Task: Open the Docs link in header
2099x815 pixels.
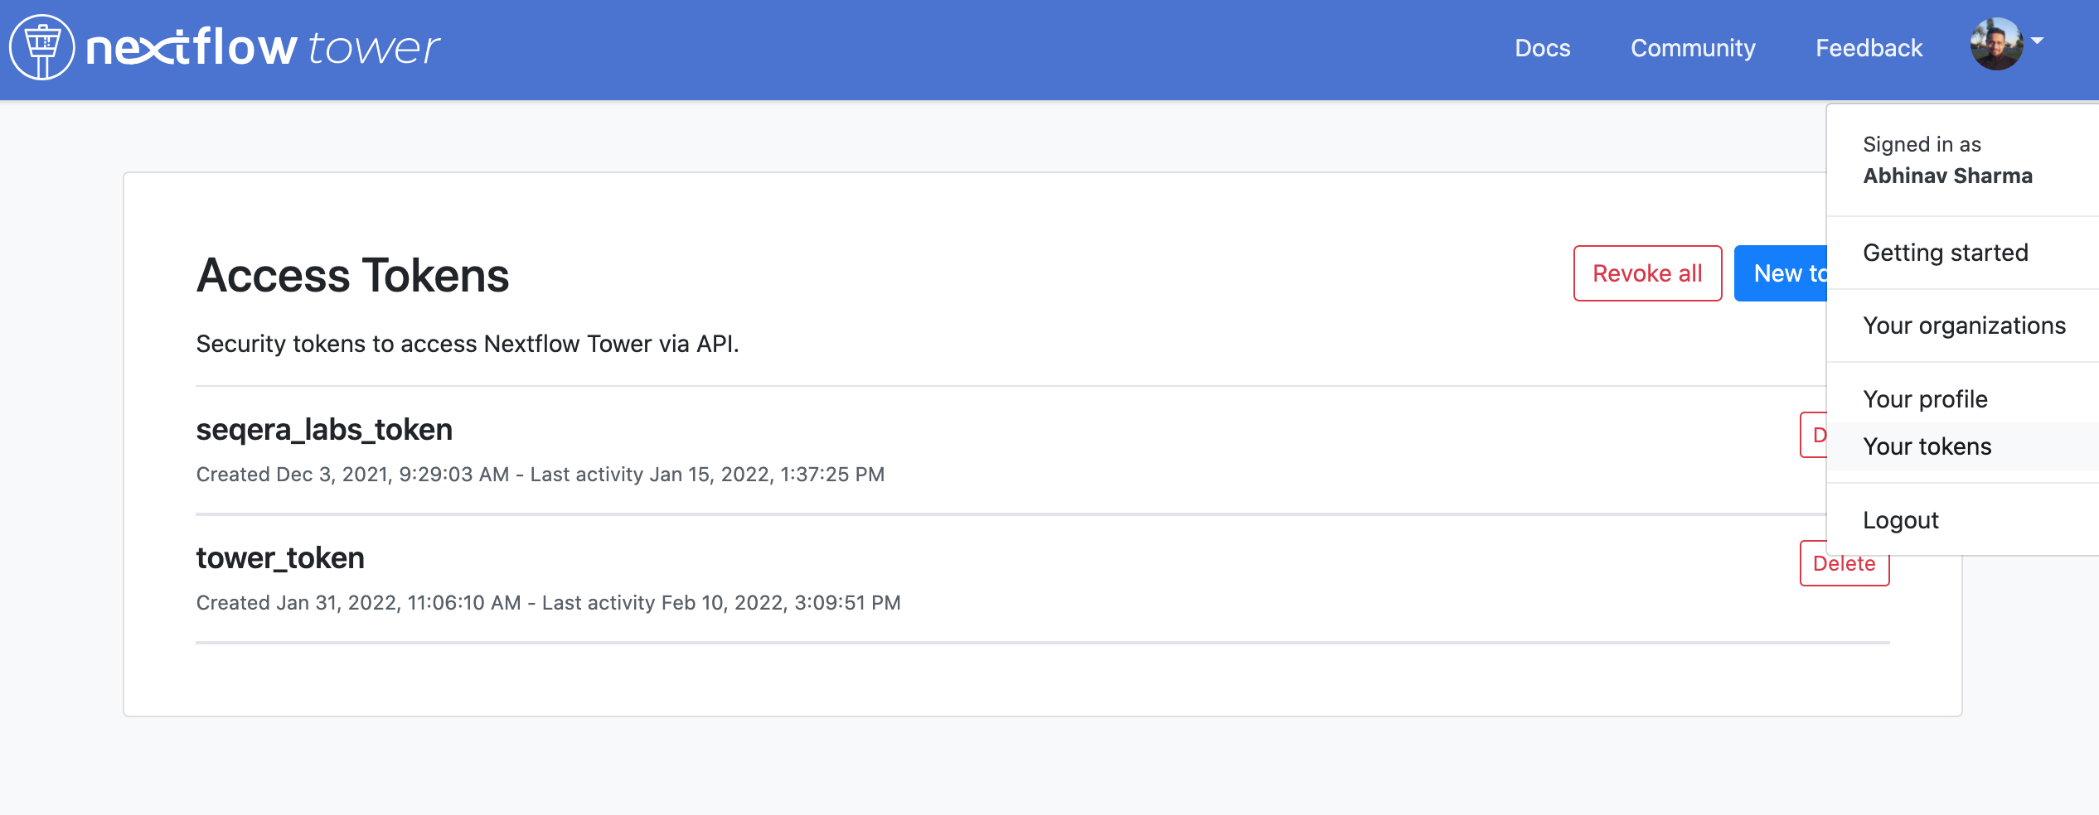Action: point(1542,48)
